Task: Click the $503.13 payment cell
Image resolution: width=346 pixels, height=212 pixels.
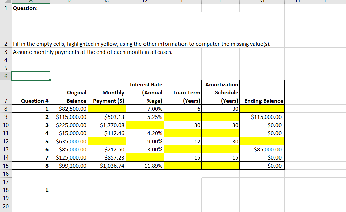Action: [x=107, y=117]
